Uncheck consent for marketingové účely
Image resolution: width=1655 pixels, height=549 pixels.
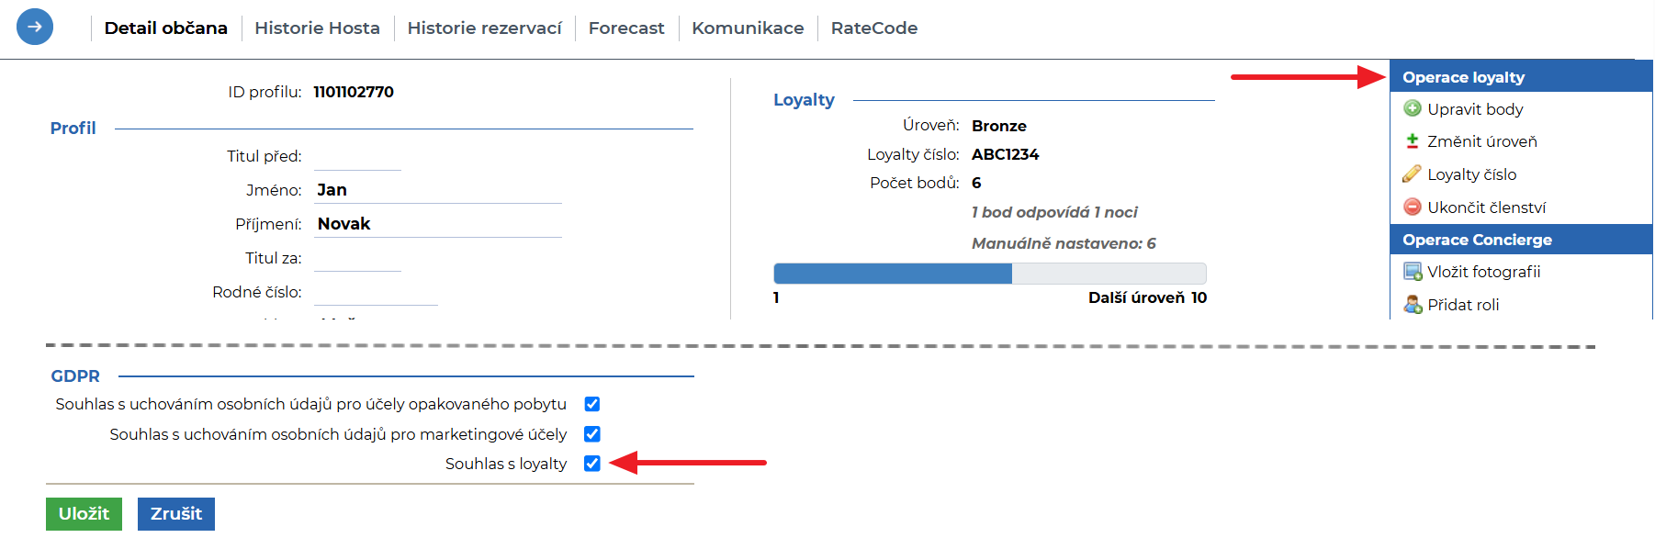tap(592, 434)
